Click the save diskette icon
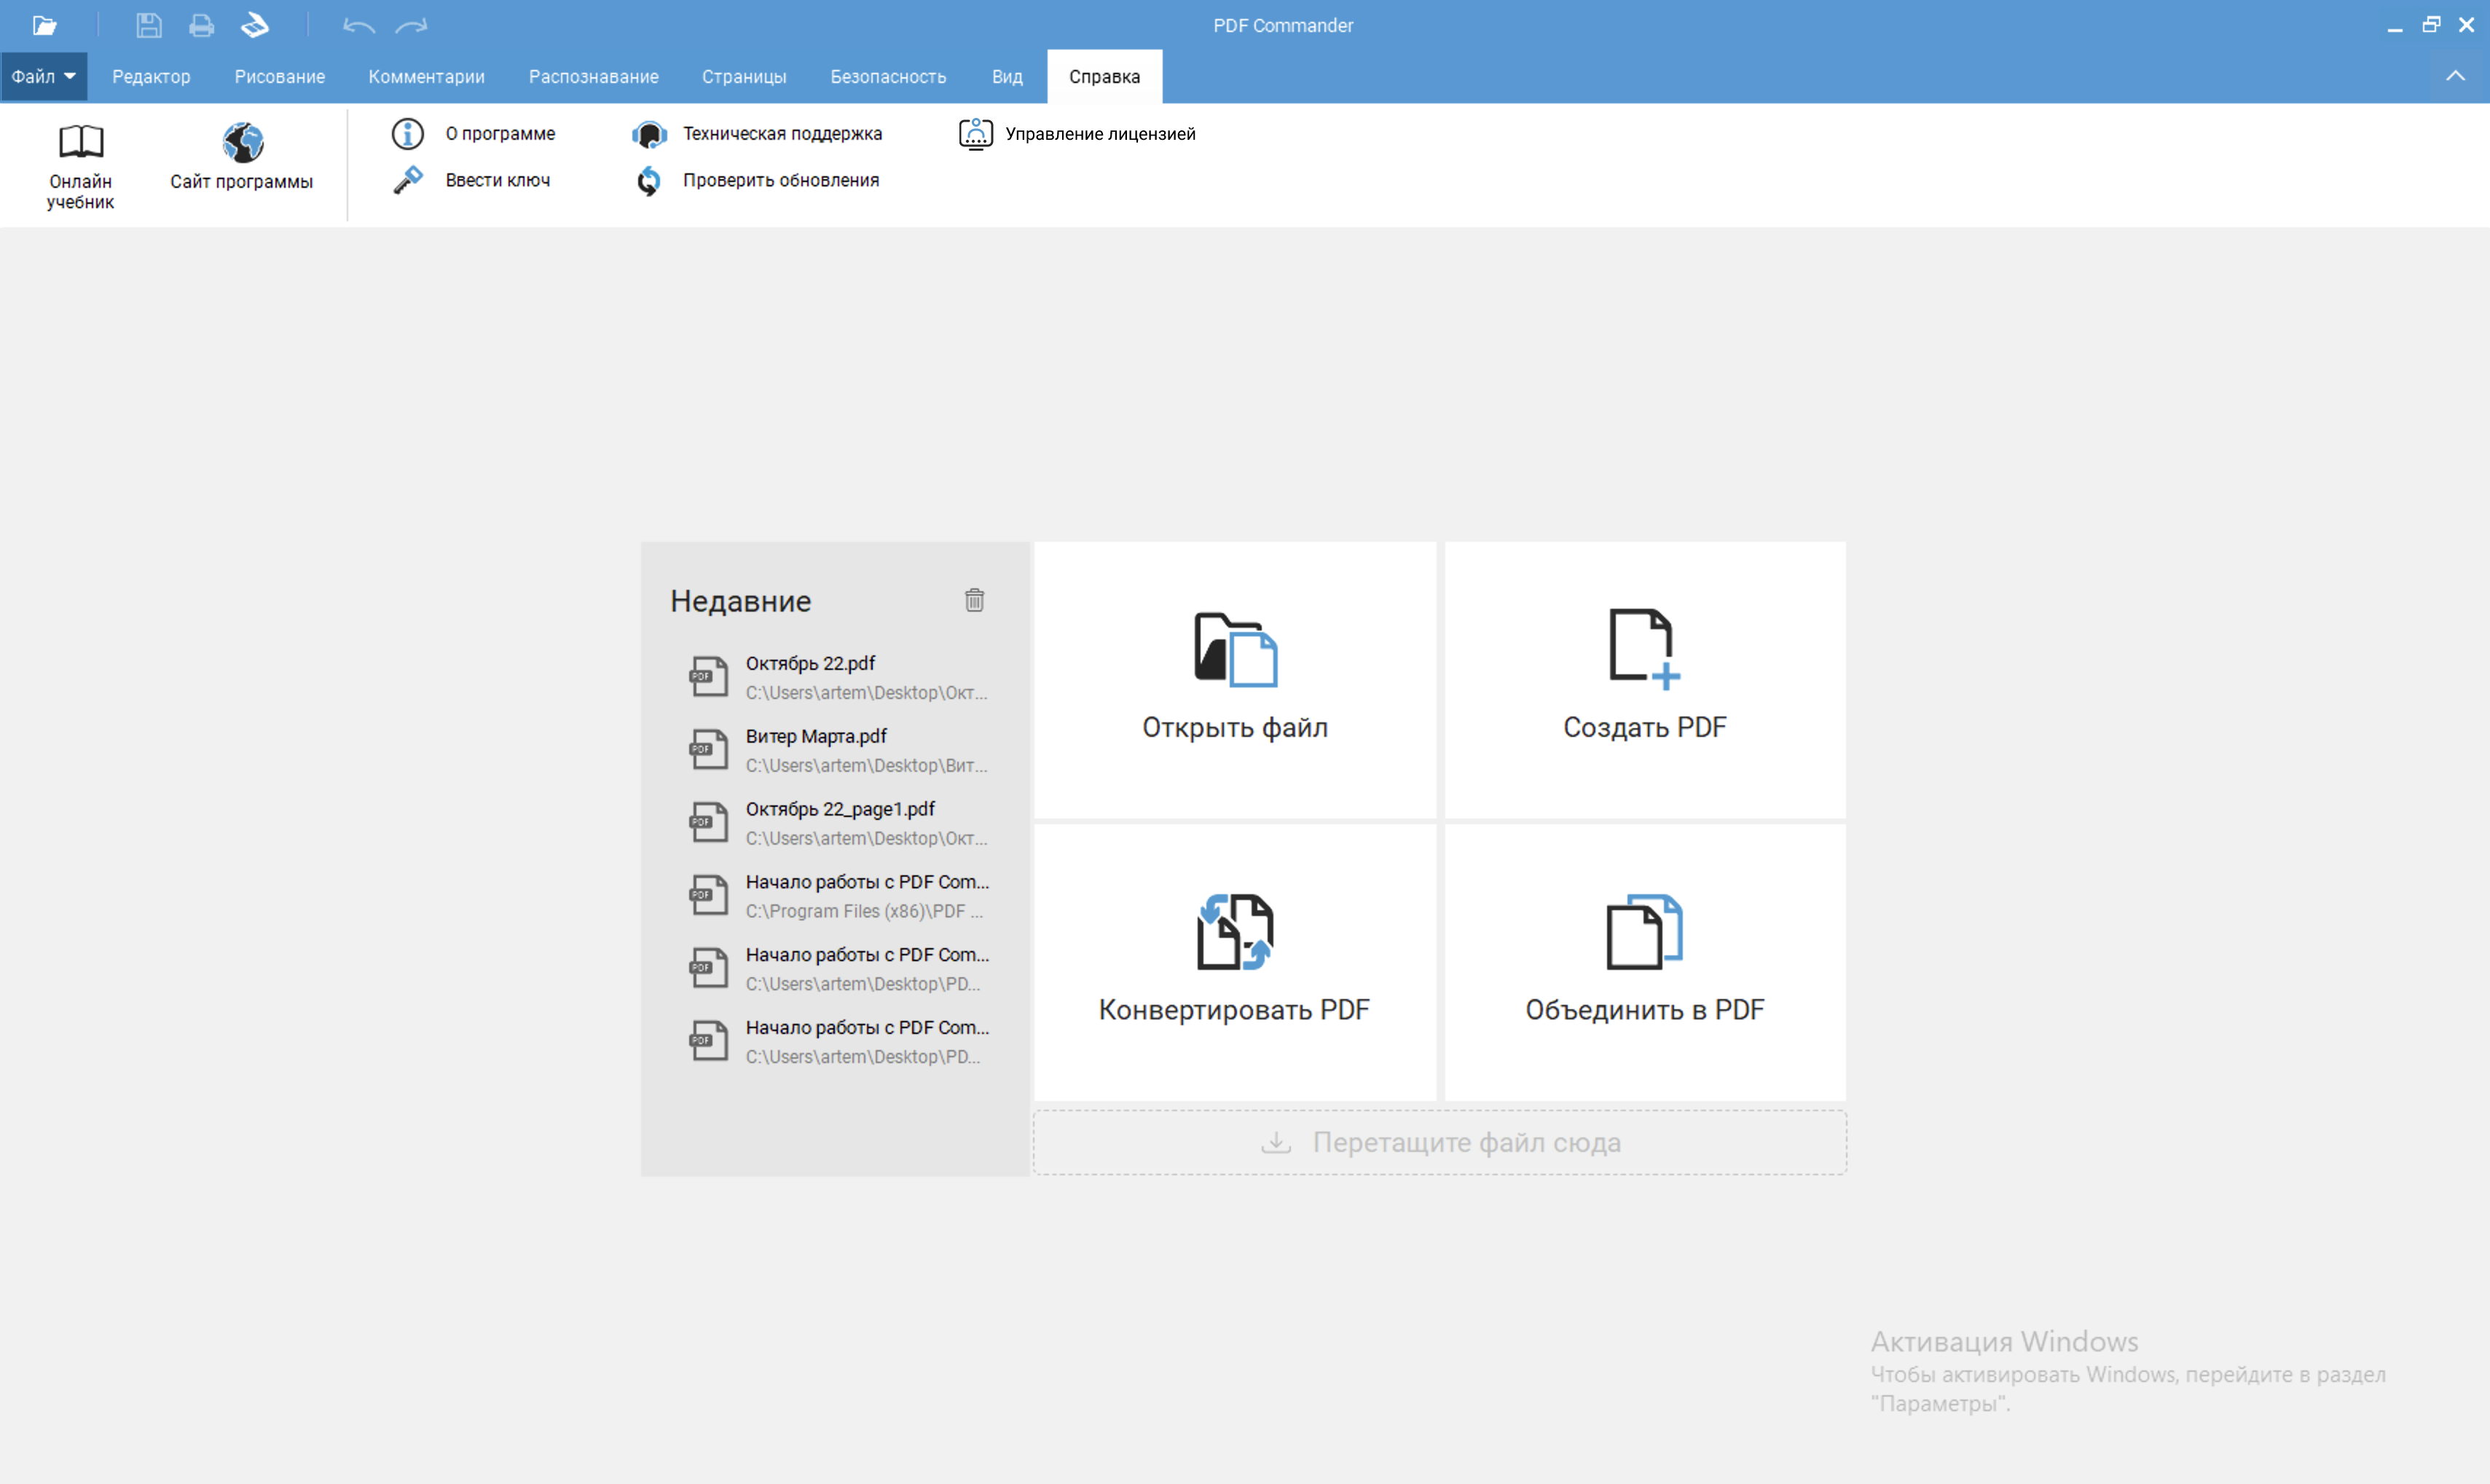 [149, 25]
